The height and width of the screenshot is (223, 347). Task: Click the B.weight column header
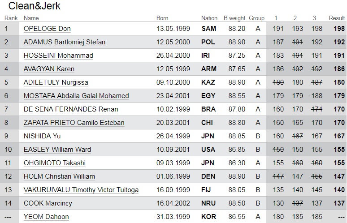[x=234, y=18]
